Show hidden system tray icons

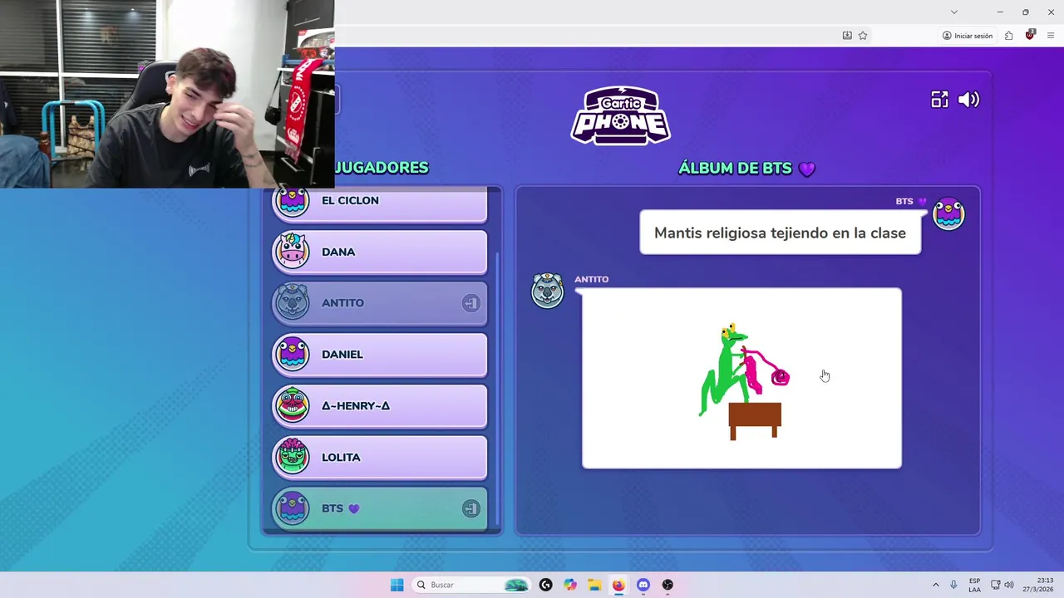tap(935, 585)
